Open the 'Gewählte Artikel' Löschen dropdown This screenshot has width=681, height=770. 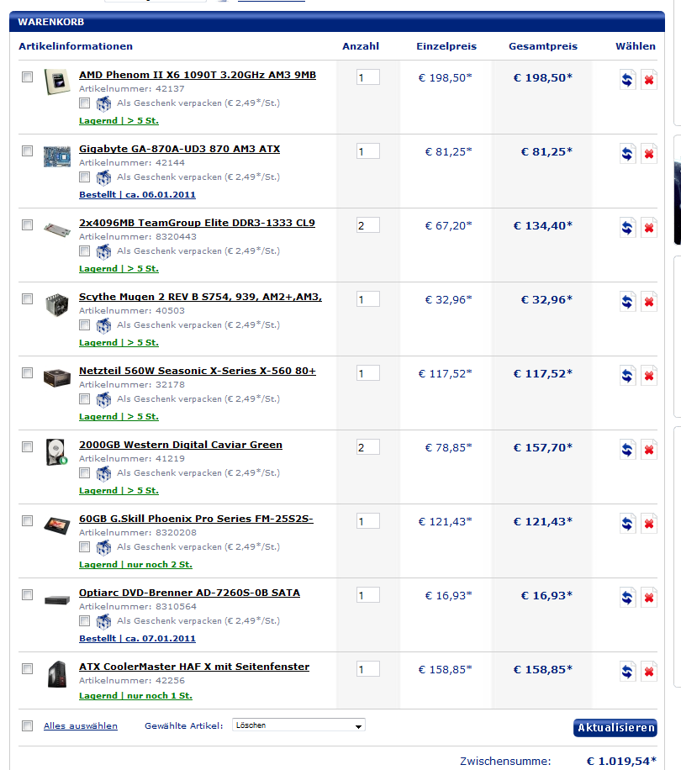point(298,725)
